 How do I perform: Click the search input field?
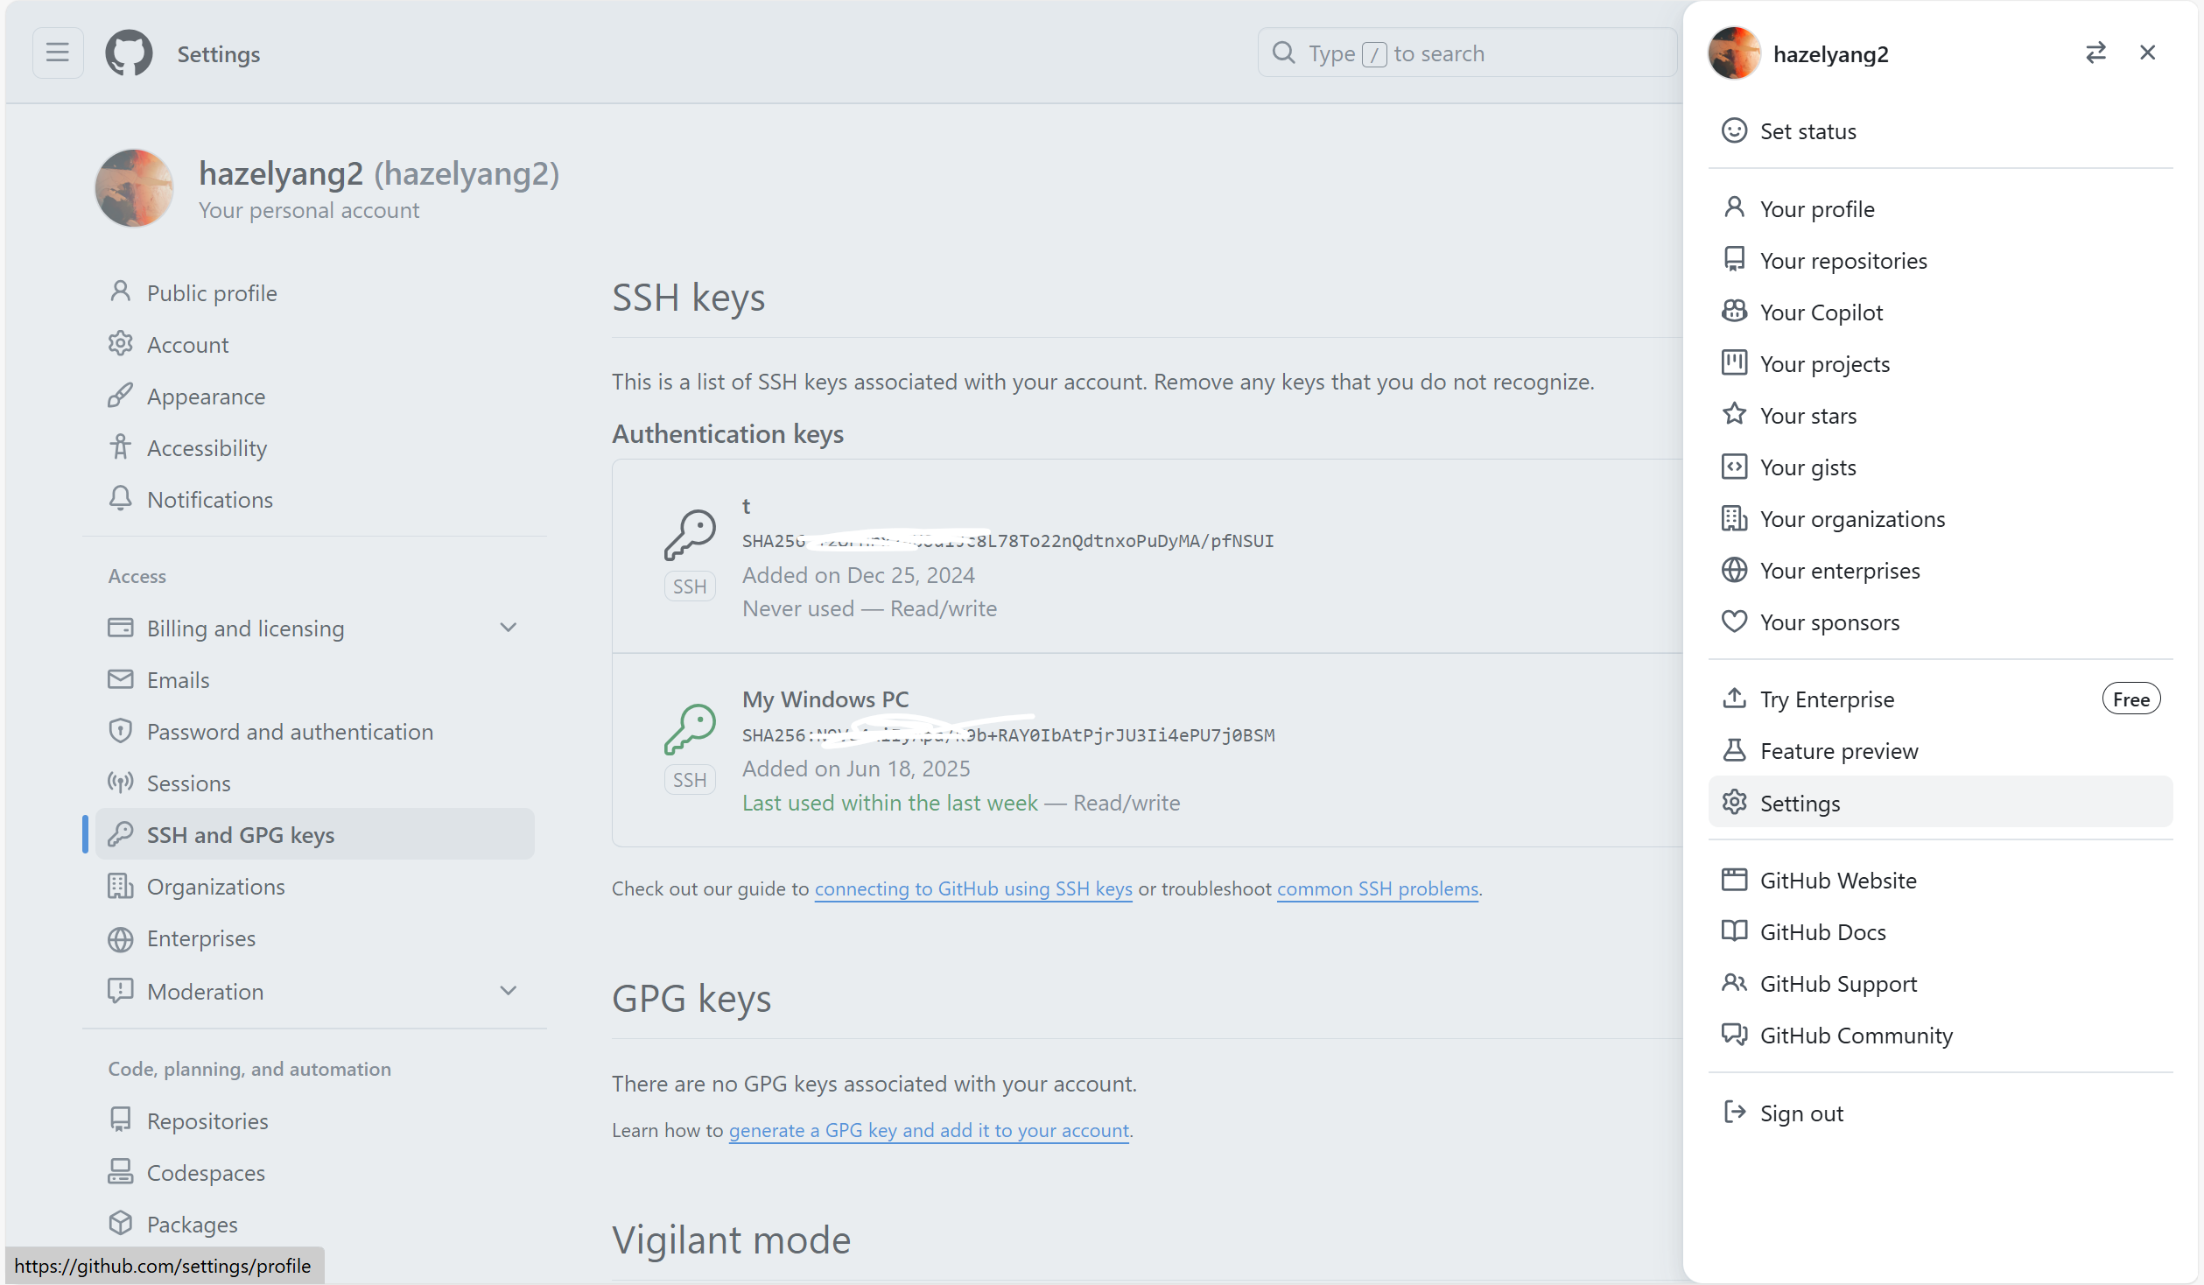tap(1468, 53)
